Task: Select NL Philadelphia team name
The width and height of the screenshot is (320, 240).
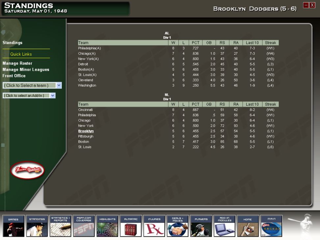Action: [87, 115]
